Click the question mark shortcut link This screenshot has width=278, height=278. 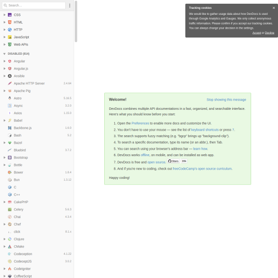(233, 130)
